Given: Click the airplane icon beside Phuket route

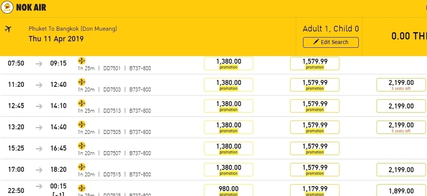Looking at the screenshot, I should [8, 29].
